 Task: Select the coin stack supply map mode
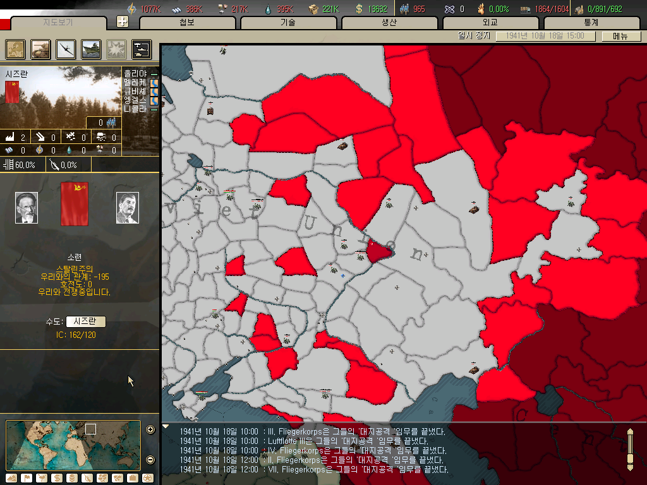point(72,478)
